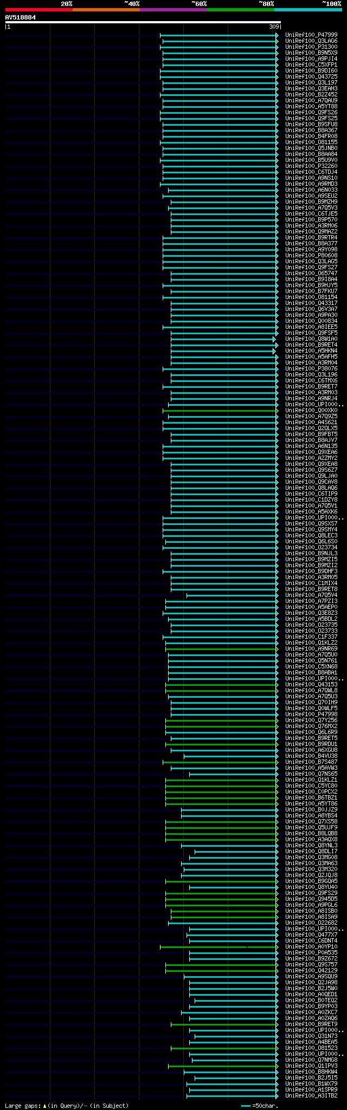Screen dimensions: 347x1110
Task: Click the green ~80% identity legend segment
Action: point(241,10)
